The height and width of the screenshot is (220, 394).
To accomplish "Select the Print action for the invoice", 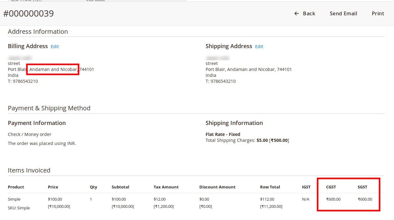I will pyautogui.click(x=378, y=13).
